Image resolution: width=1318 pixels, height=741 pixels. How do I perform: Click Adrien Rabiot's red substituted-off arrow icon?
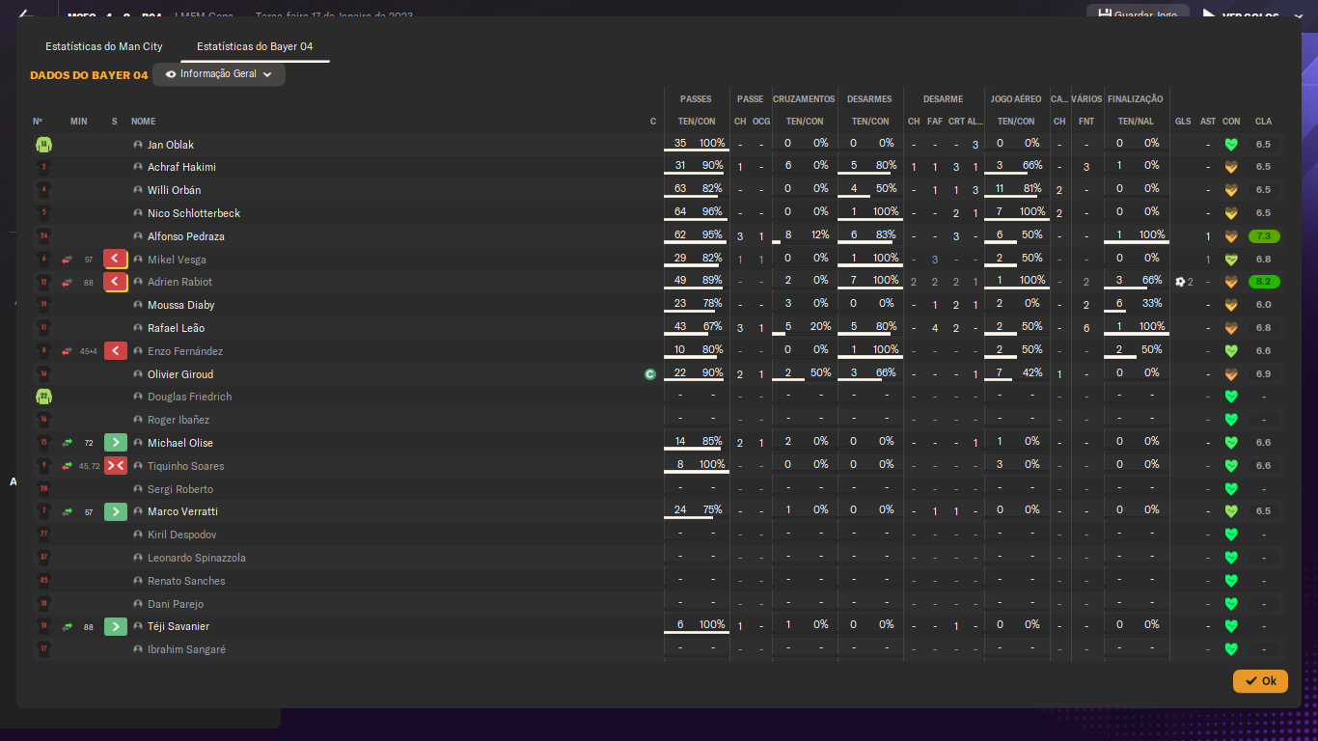tap(116, 282)
